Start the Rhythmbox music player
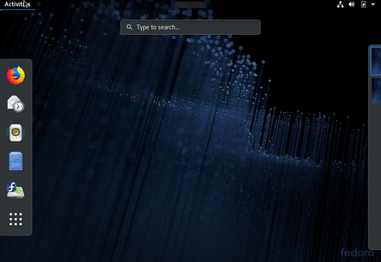 click(16, 133)
